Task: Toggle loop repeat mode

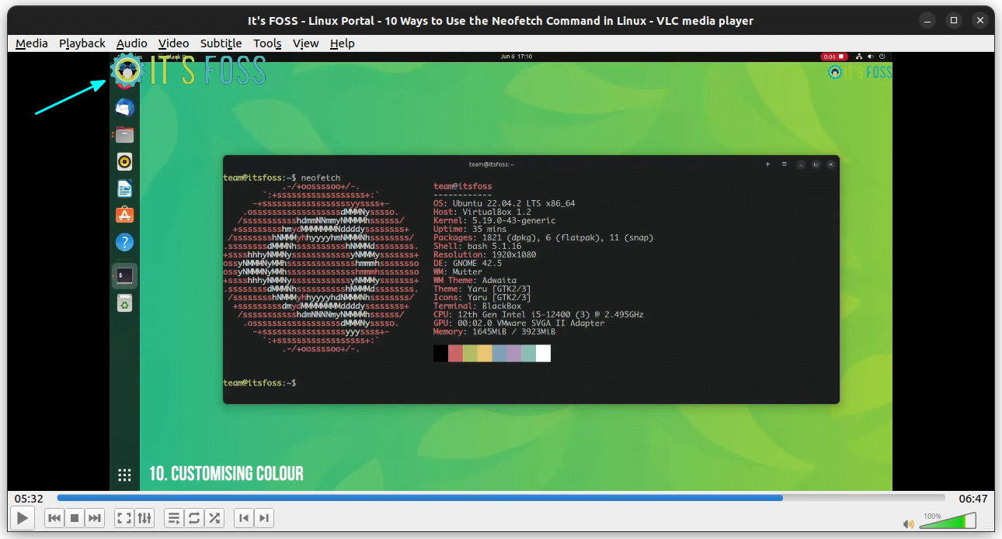Action: pyautogui.click(x=194, y=518)
